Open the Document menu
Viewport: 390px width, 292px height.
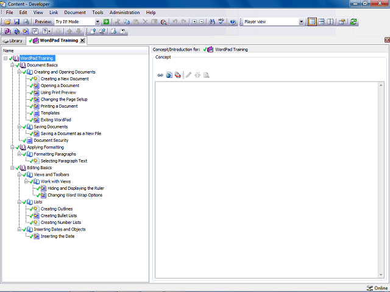[x=75, y=12]
